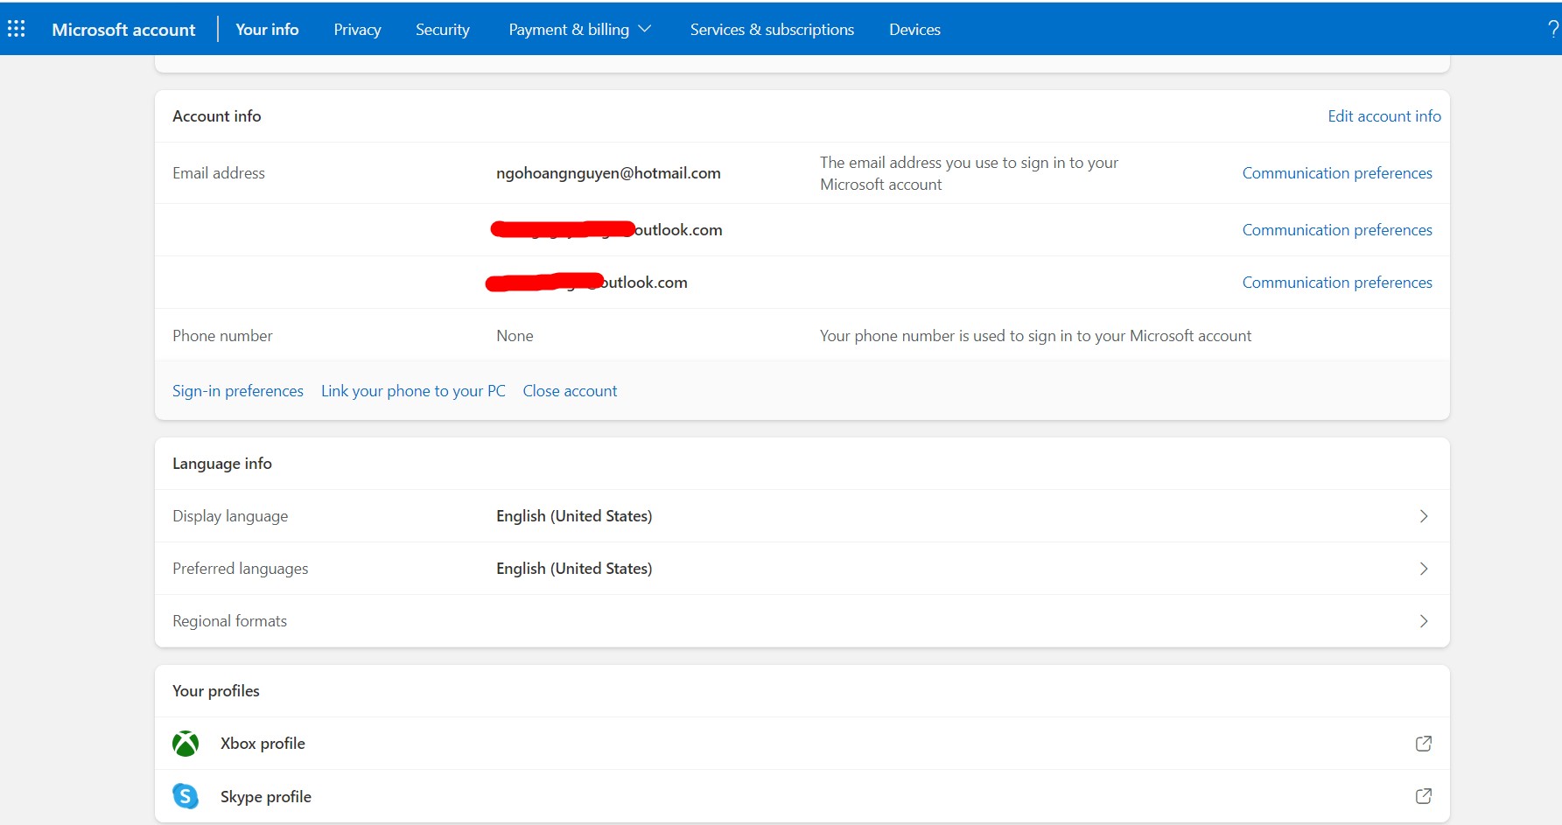Open the Devices tab
The height and width of the screenshot is (825, 1562).
tap(914, 29)
